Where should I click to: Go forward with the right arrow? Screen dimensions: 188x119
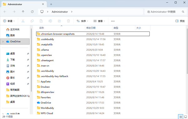point(14,12)
